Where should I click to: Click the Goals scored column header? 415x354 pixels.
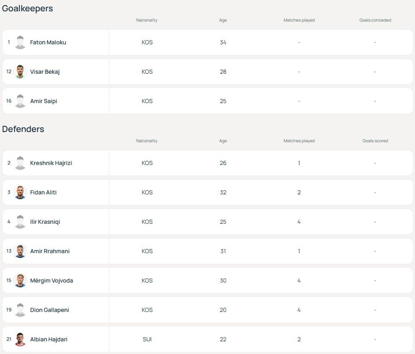pos(375,141)
